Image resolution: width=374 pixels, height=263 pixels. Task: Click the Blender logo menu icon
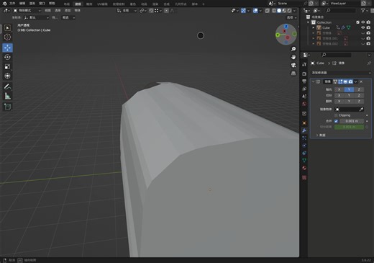coord(4,4)
